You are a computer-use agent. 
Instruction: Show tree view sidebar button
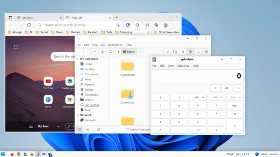click(87, 129)
